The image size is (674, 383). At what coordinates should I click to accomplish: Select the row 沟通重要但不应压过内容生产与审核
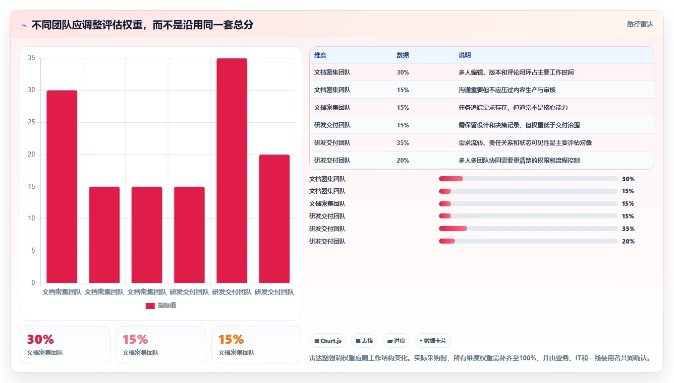tap(481, 90)
